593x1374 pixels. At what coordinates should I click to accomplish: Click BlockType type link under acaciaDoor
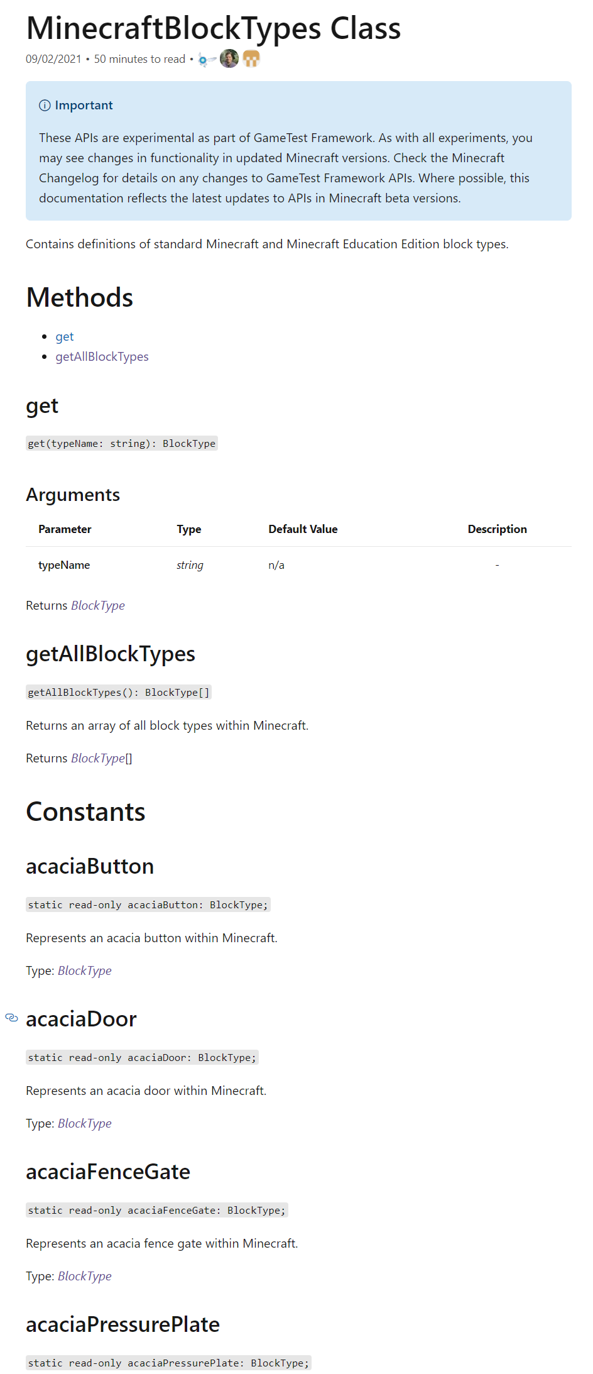pyautogui.click(x=85, y=1124)
